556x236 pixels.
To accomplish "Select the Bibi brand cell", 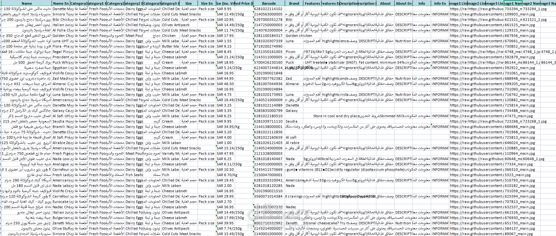I will [x=294, y=20].
